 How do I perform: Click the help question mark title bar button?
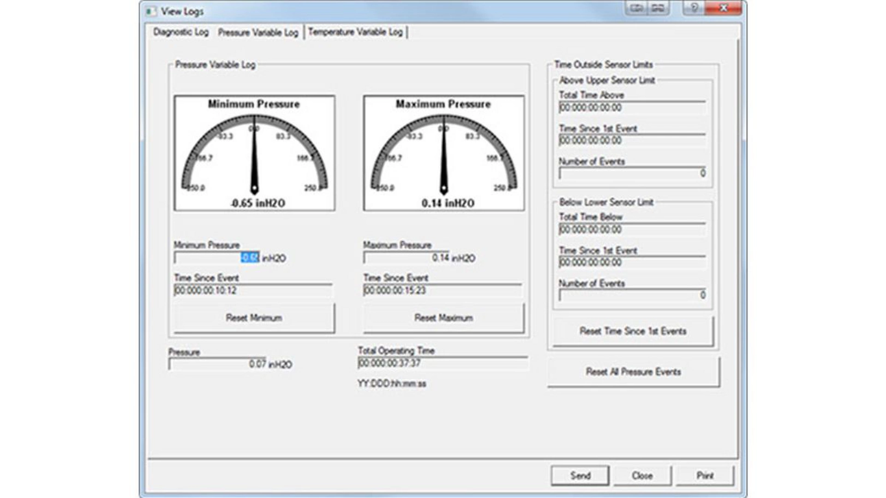(x=694, y=8)
